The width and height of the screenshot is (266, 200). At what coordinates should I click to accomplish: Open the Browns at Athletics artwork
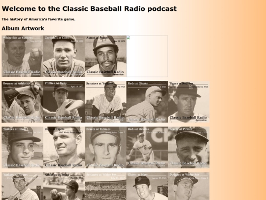tap(22, 102)
